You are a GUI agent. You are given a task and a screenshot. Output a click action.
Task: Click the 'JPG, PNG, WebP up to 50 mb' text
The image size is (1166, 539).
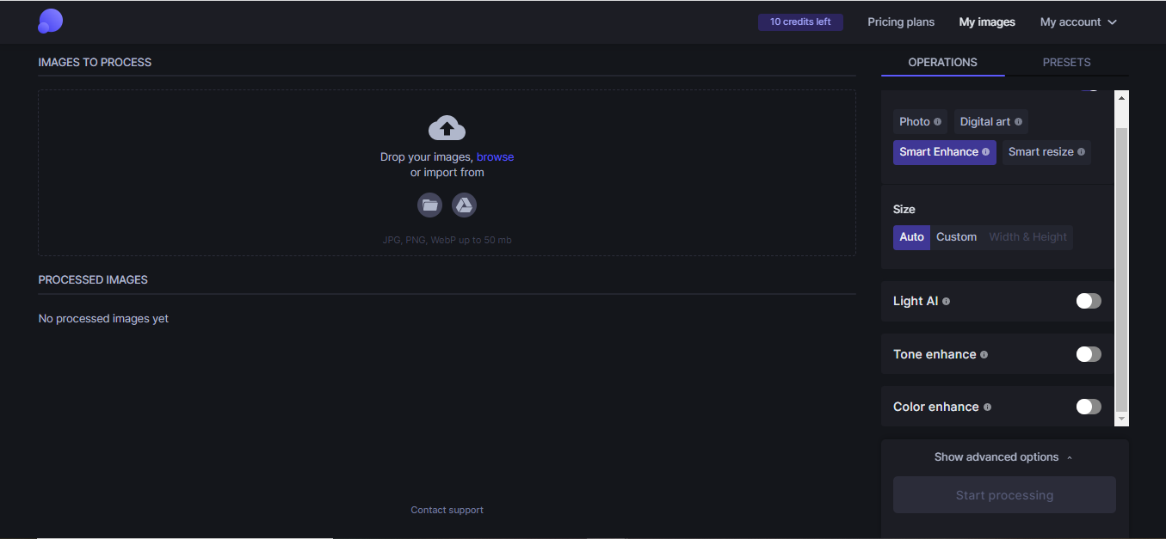[447, 241]
